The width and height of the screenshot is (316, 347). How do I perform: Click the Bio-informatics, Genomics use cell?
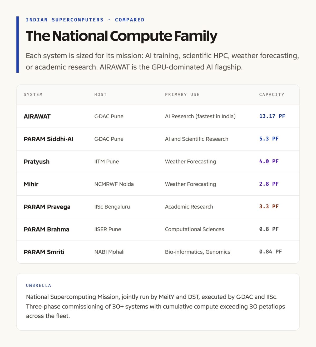click(x=197, y=252)
